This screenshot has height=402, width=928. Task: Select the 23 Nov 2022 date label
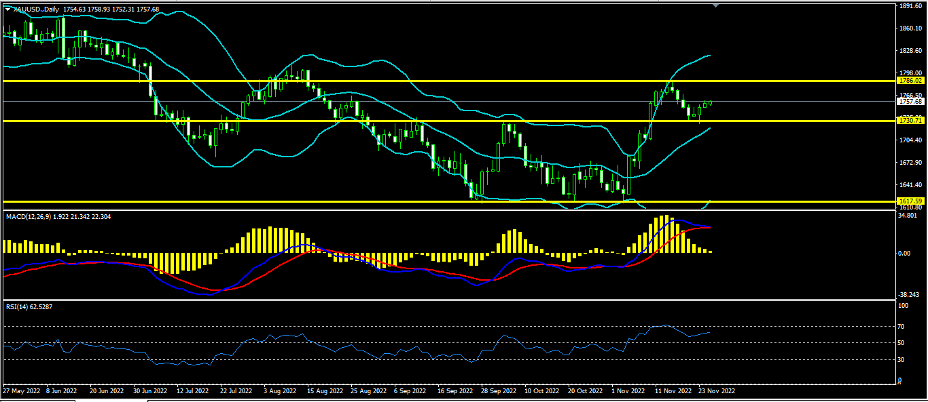717,391
